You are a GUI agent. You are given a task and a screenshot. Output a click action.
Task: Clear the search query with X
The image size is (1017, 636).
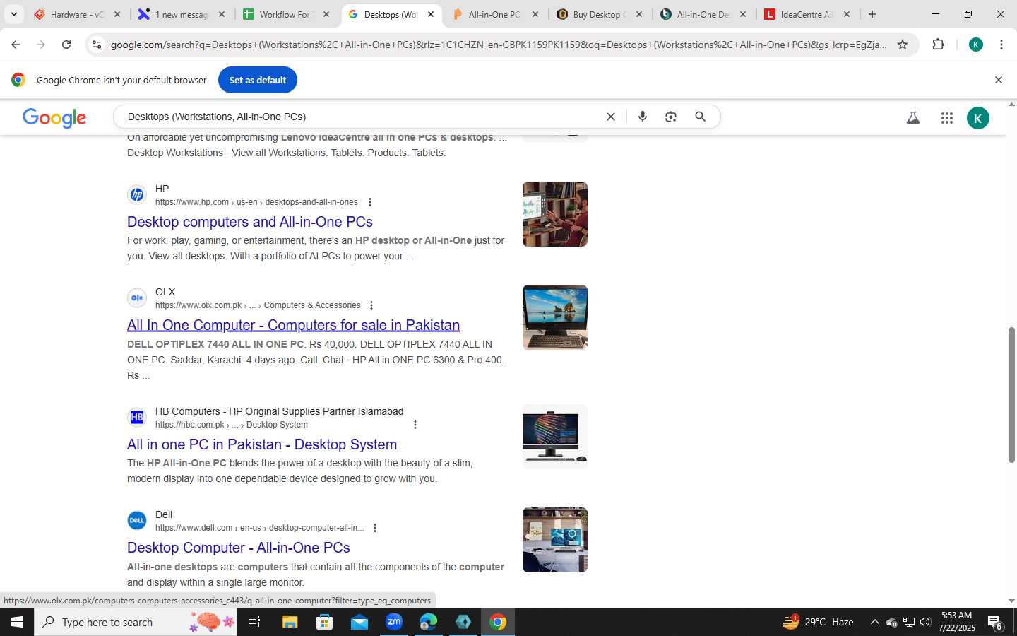tap(611, 117)
